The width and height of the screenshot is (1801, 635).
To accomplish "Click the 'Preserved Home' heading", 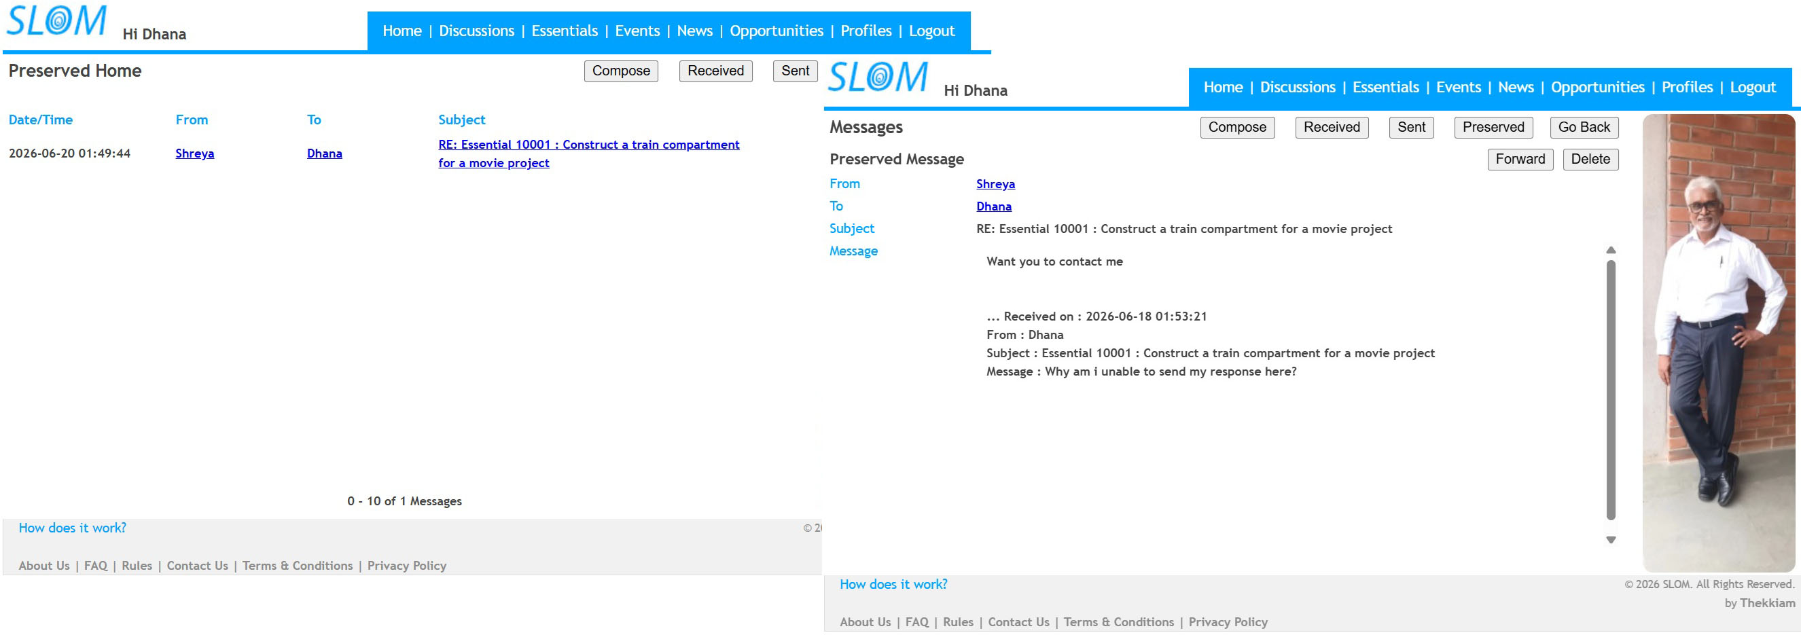I will click(75, 71).
